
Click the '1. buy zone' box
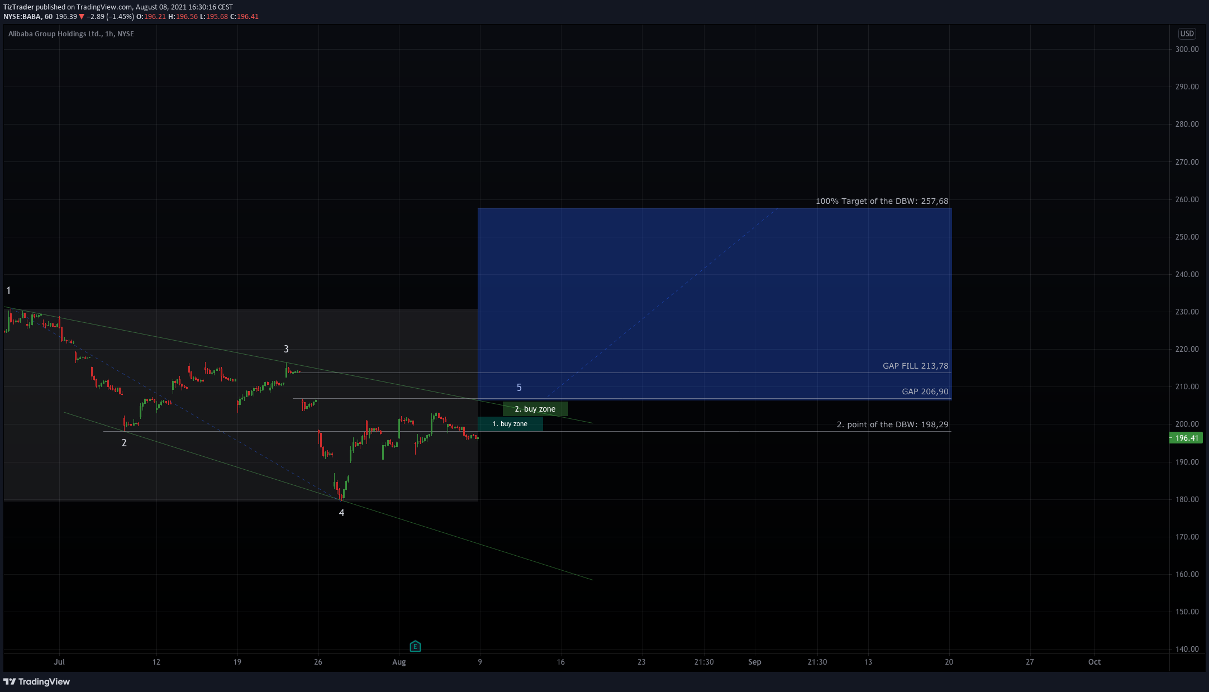(510, 424)
